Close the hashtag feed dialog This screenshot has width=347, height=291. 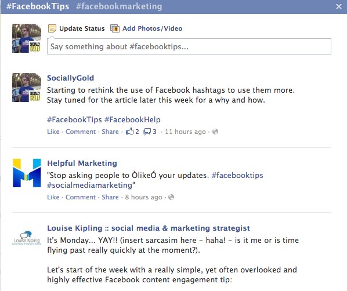click(339, 6)
